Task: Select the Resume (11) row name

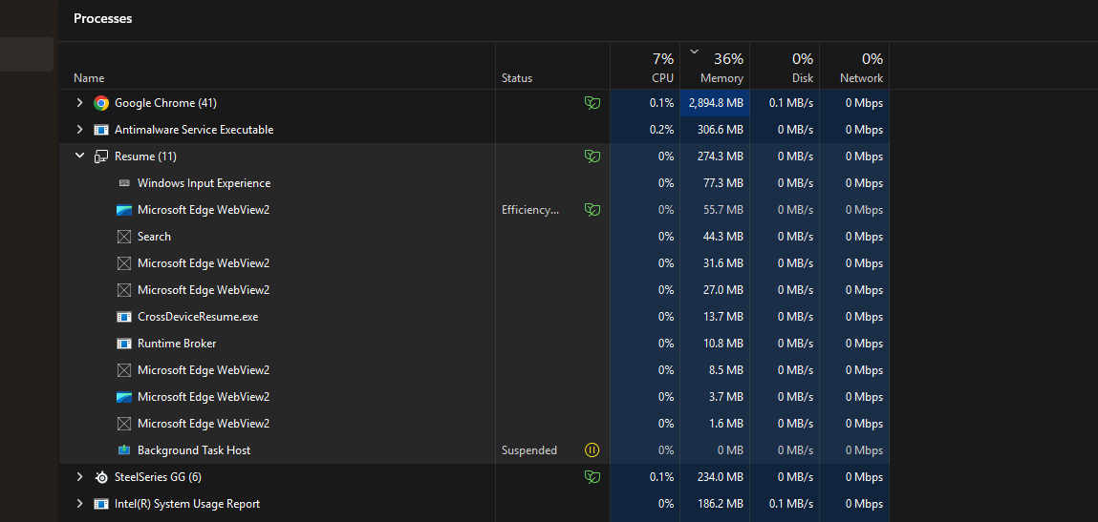Action: [145, 157]
